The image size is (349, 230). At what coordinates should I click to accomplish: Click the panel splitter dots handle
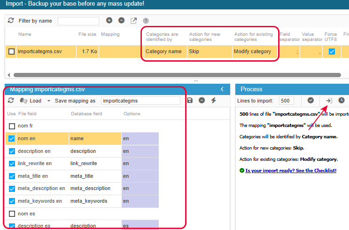[196, 81]
